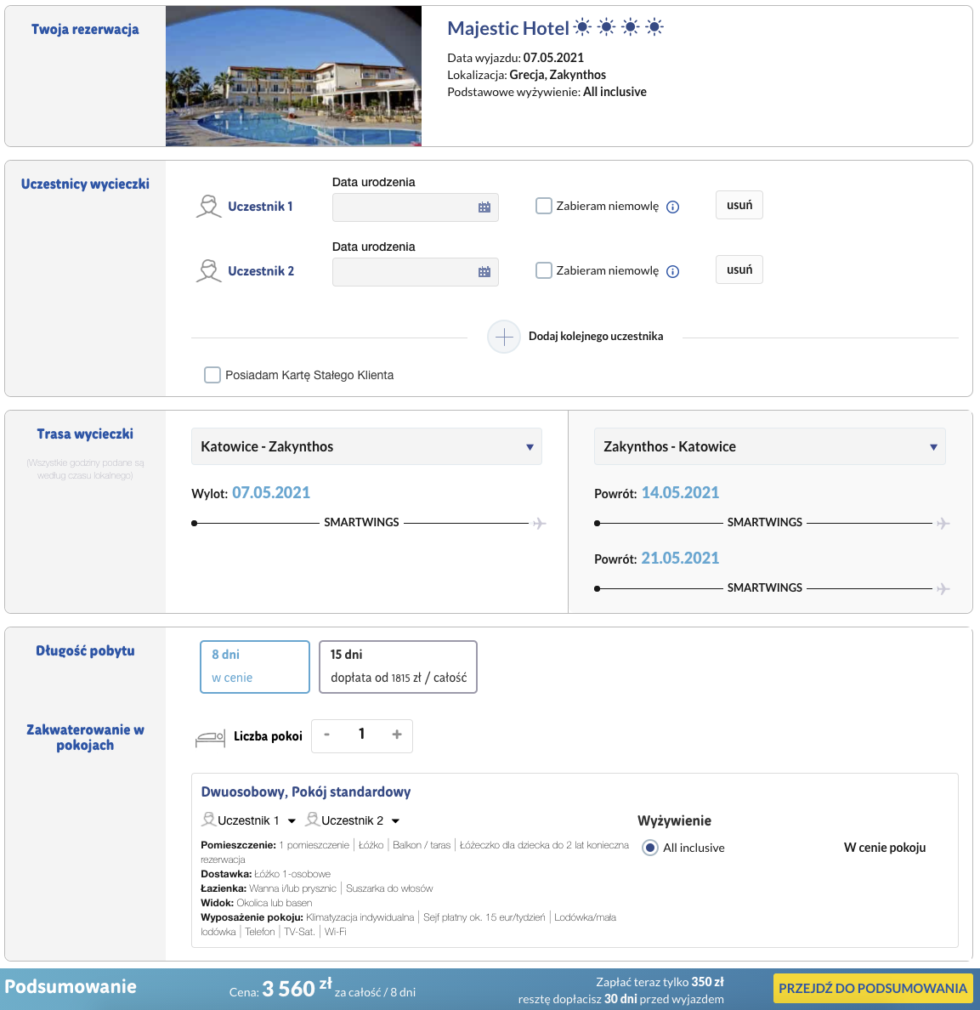Click the plus circle to add participant

(x=504, y=337)
